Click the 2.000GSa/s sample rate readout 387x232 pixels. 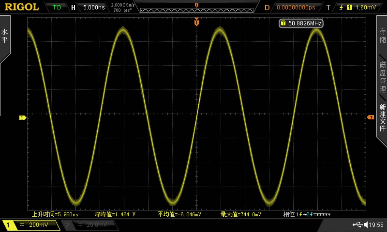point(123,6)
